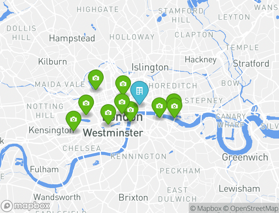
Task: Open the Mapbox logo link
Action: point(25,206)
